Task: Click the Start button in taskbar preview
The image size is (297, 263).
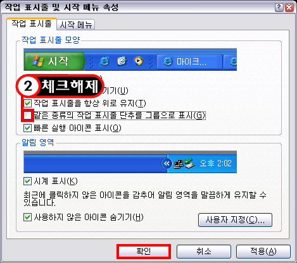Action: 54,61
